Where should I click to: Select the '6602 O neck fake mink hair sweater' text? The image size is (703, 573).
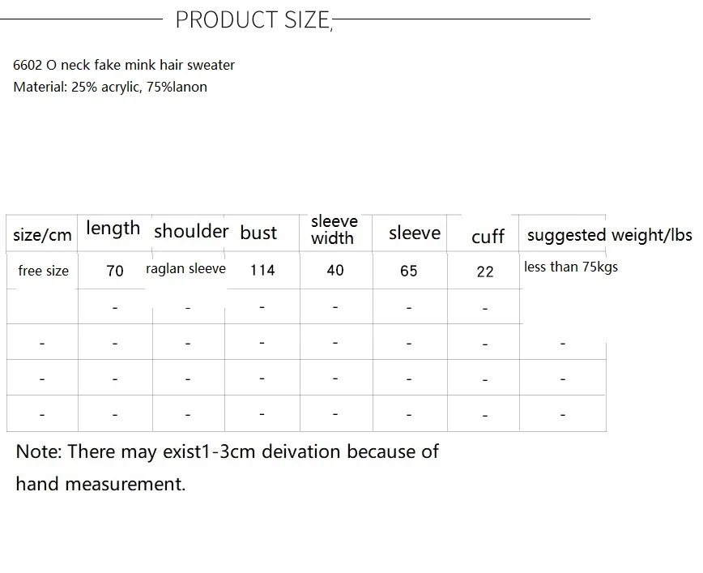point(124,65)
